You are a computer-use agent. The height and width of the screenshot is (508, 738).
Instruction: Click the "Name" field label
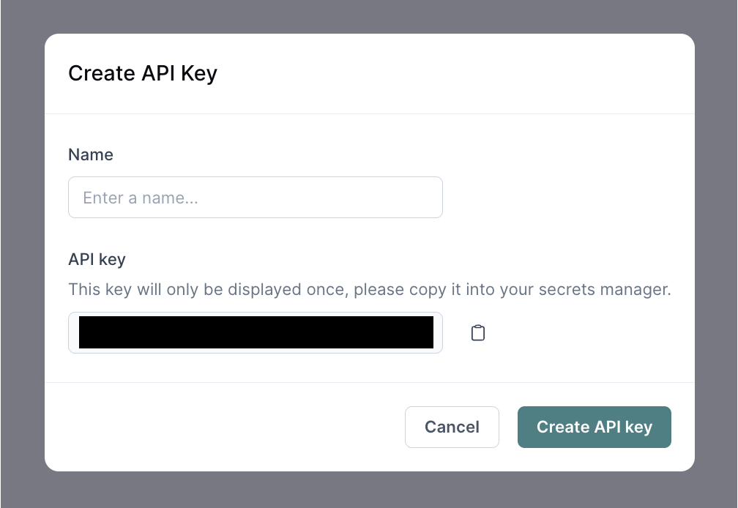coord(91,154)
